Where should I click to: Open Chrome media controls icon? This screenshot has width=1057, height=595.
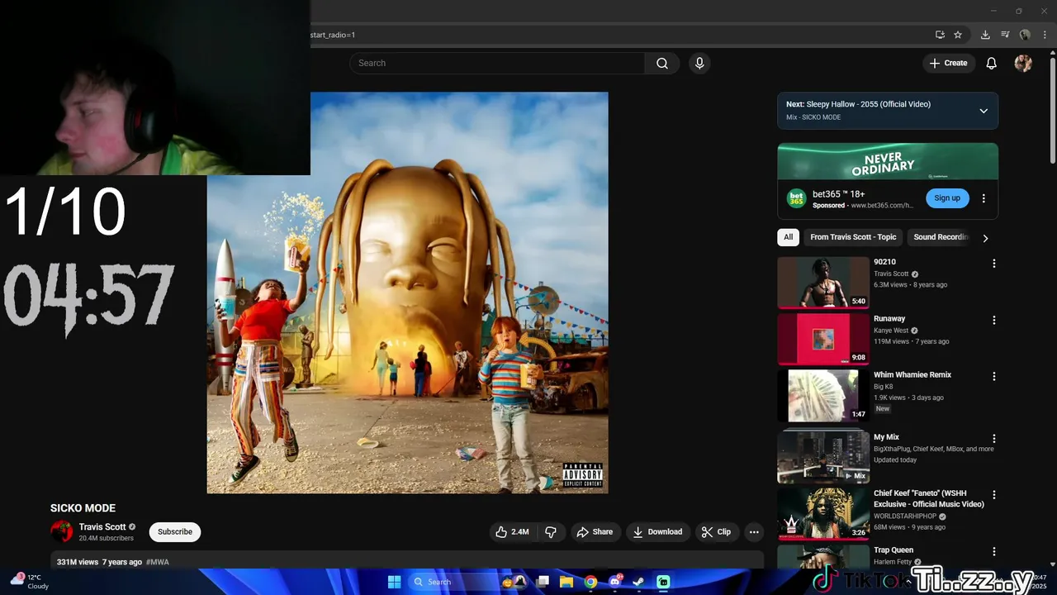[1005, 35]
